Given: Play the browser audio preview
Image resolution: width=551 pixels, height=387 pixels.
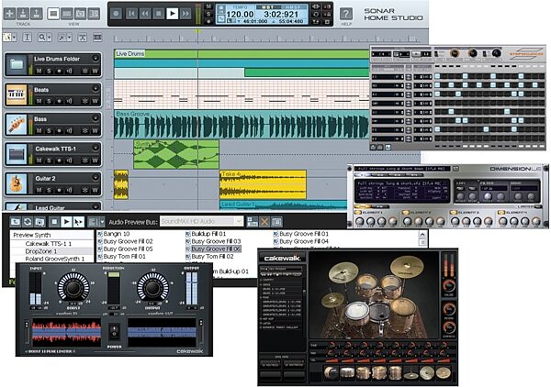Looking at the screenshot, I should [66, 222].
